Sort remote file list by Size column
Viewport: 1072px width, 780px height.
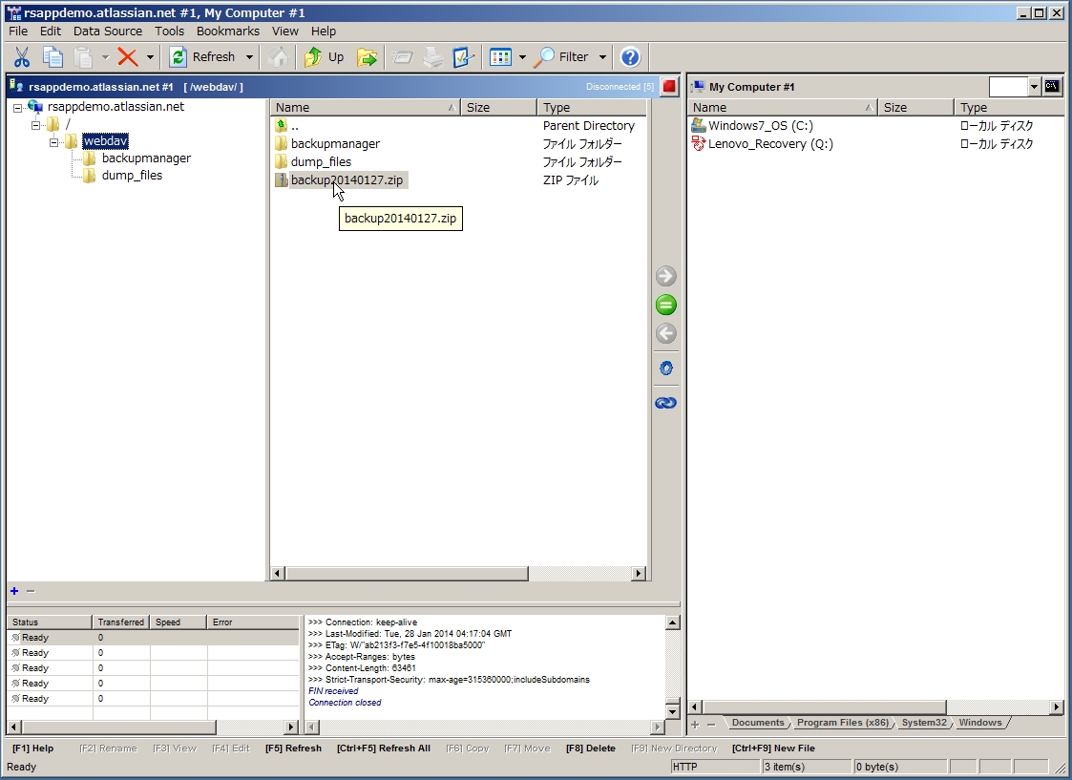[x=498, y=107]
